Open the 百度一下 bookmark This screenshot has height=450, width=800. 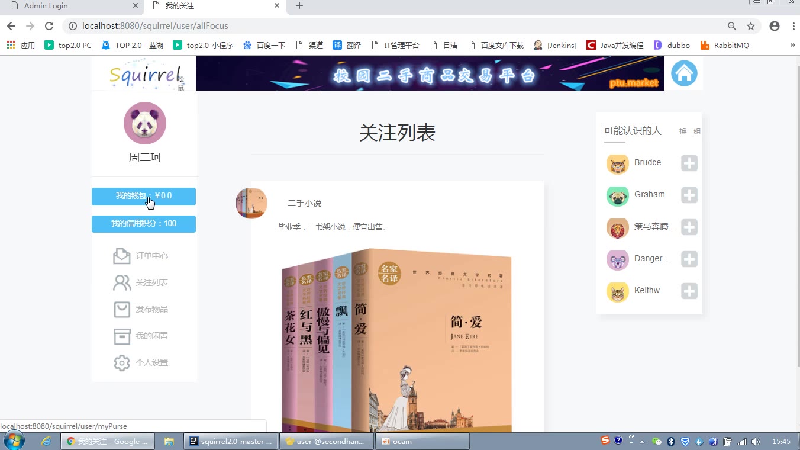(x=264, y=45)
